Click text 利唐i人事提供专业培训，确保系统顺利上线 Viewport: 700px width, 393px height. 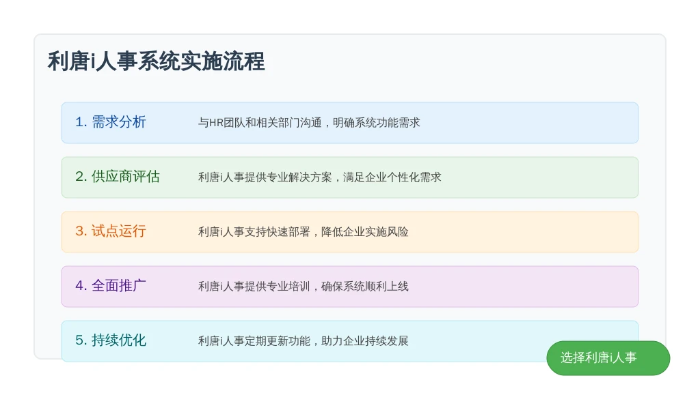pos(303,287)
